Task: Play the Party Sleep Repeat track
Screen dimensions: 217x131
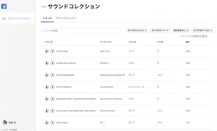Action: [53, 75]
